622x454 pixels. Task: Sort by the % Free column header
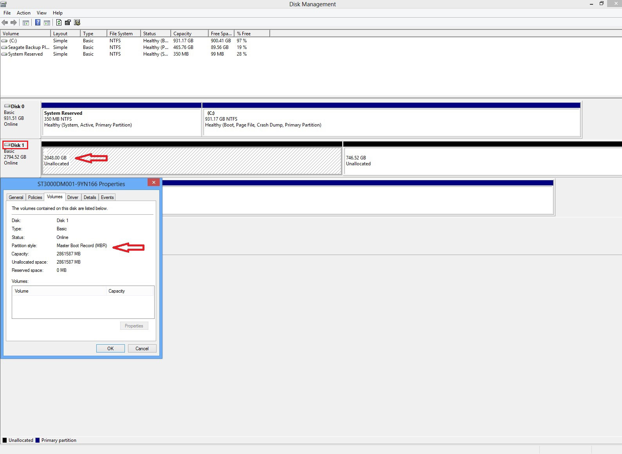[252, 34]
